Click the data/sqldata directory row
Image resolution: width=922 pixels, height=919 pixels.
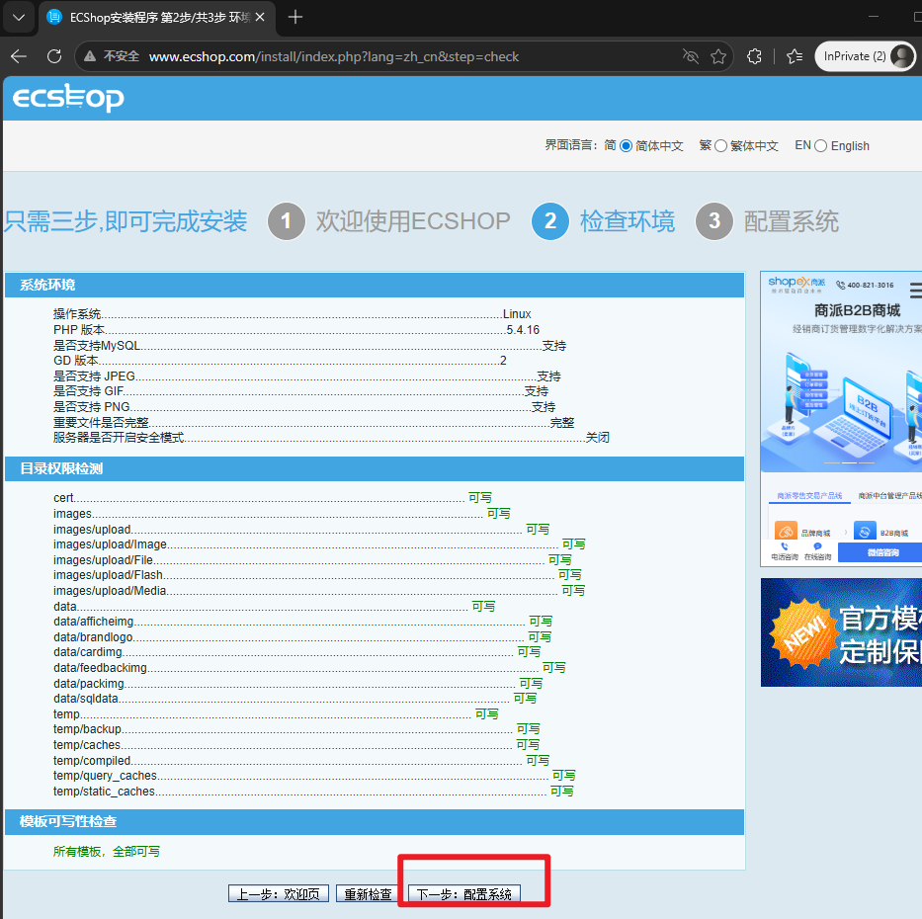pos(295,699)
